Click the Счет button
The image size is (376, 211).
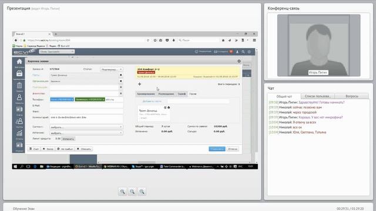tap(34, 149)
